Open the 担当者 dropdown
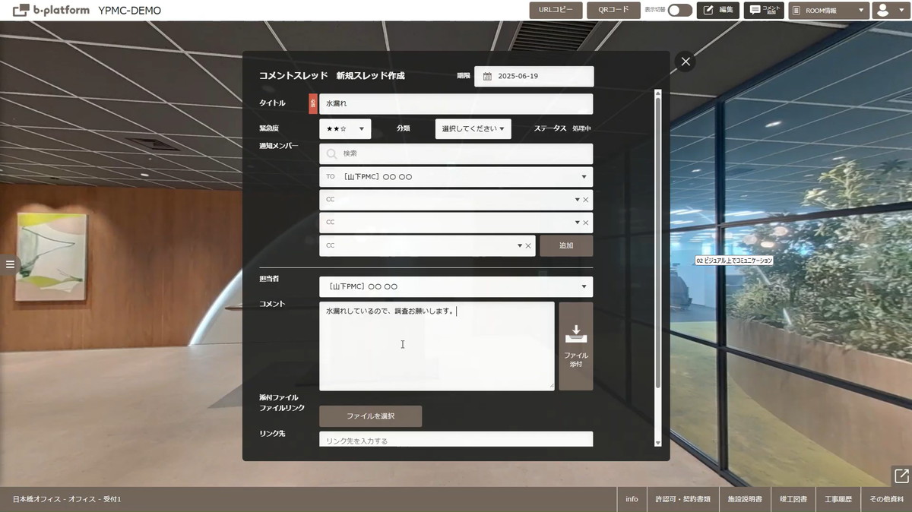This screenshot has width=912, height=512. (x=456, y=286)
